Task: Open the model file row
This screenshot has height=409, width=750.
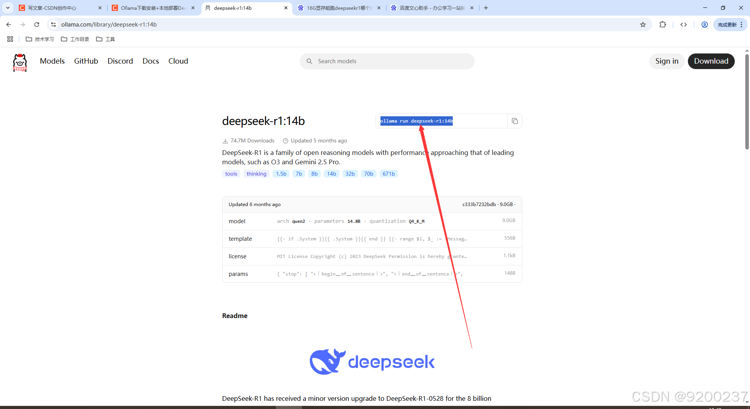Action: click(372, 221)
